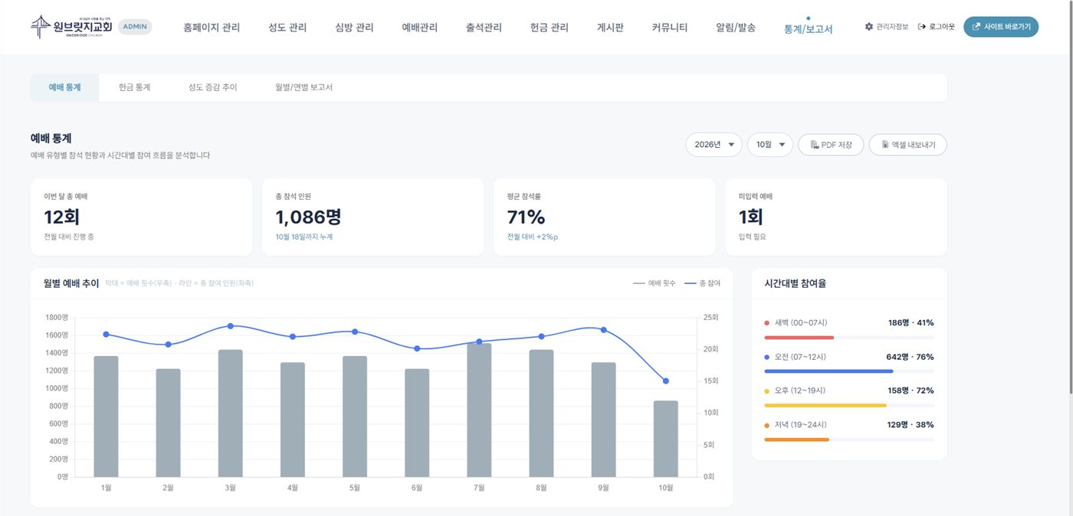The image size is (1073, 516).
Task: Click the 오전 blue progress bar
Action: point(829,371)
